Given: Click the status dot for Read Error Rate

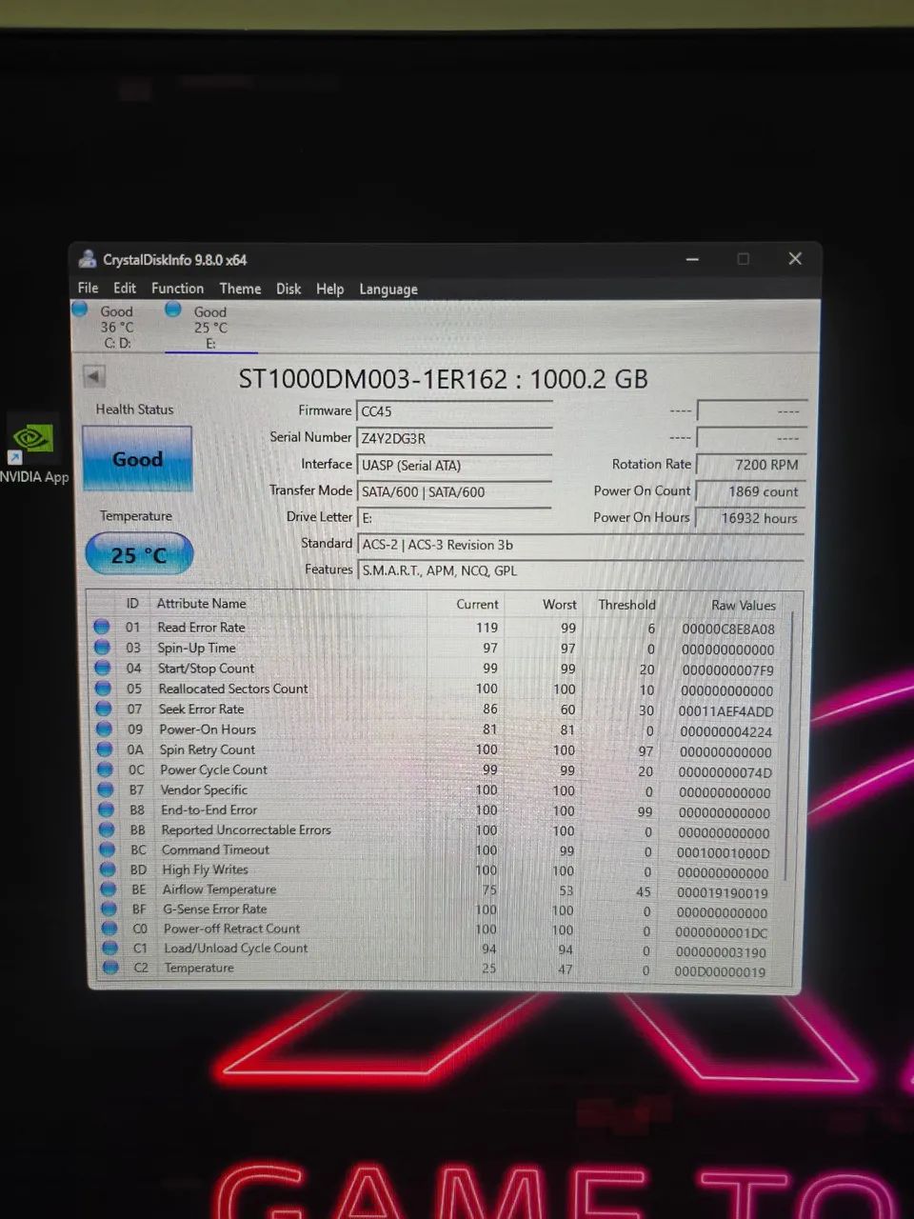Looking at the screenshot, I should click(102, 627).
